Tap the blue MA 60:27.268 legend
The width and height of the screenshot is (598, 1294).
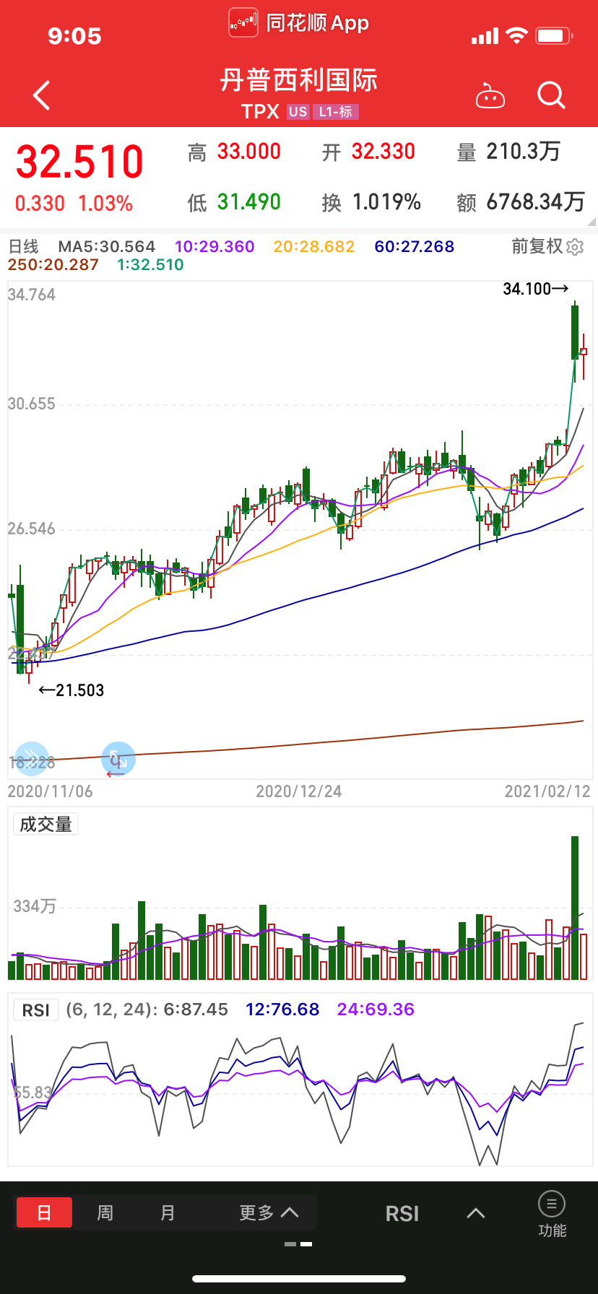pos(415,246)
